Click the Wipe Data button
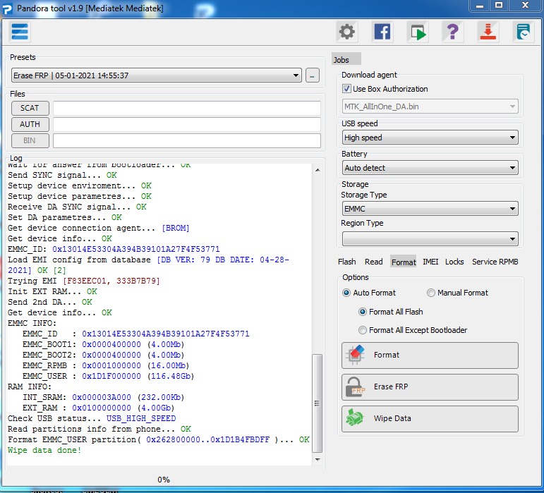 (430, 418)
